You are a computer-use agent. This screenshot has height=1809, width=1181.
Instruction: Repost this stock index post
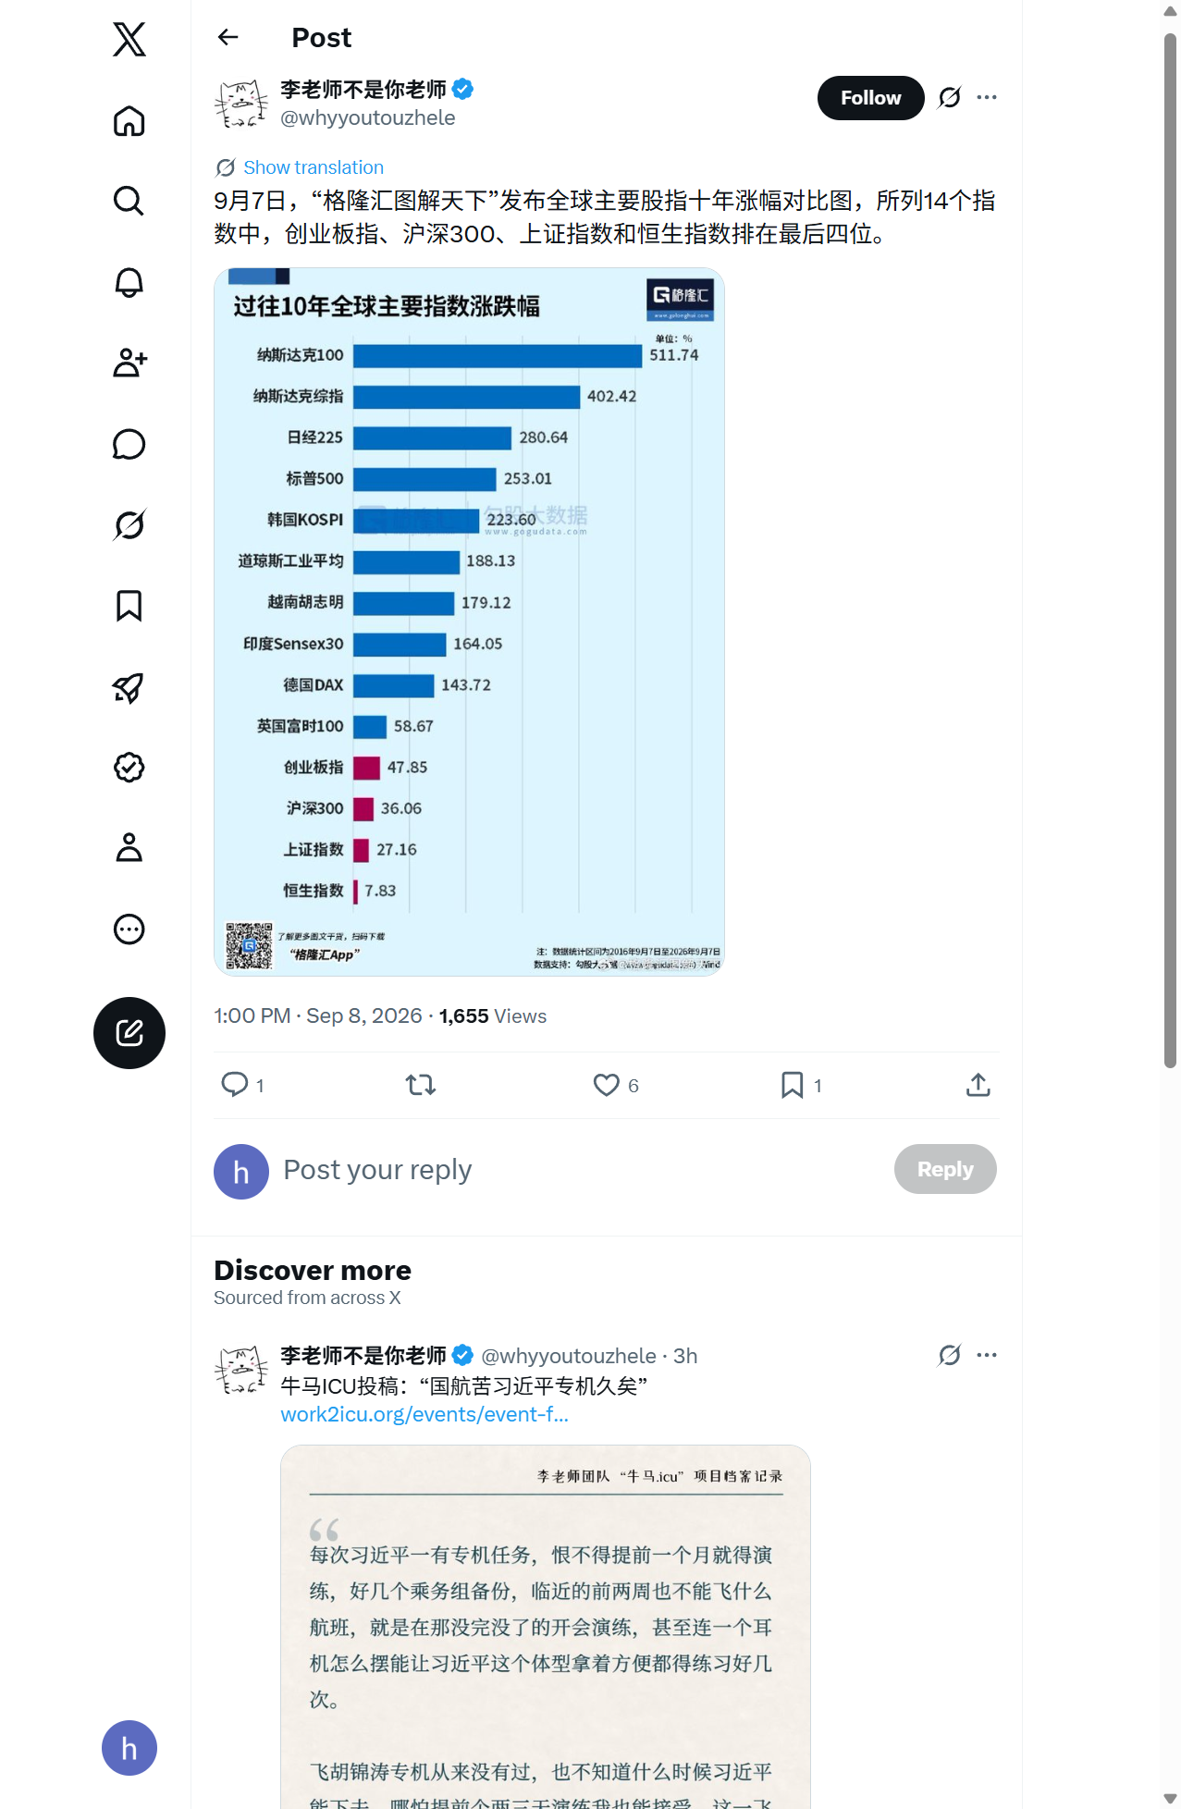coord(421,1085)
